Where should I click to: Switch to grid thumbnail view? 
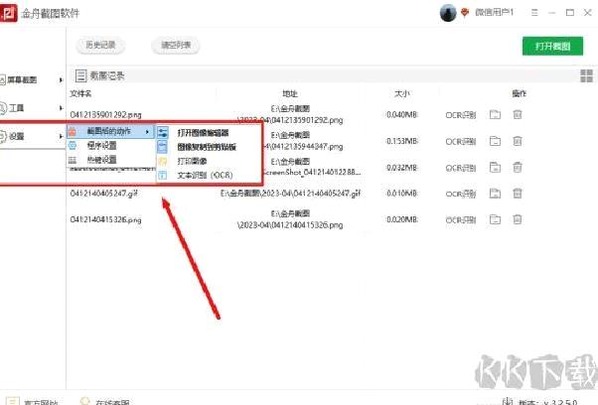tap(586, 75)
